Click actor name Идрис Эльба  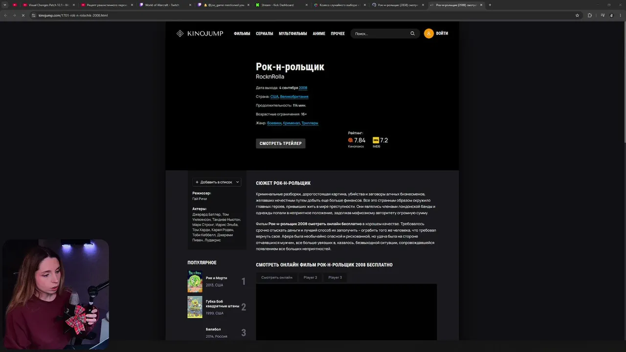(227, 224)
